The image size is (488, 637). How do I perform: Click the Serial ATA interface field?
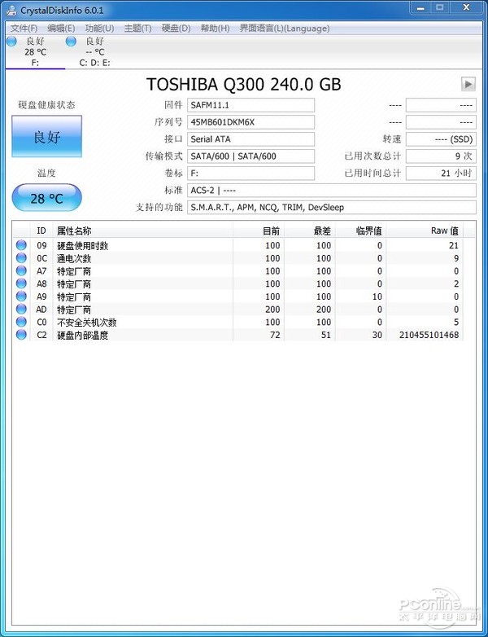[251, 139]
